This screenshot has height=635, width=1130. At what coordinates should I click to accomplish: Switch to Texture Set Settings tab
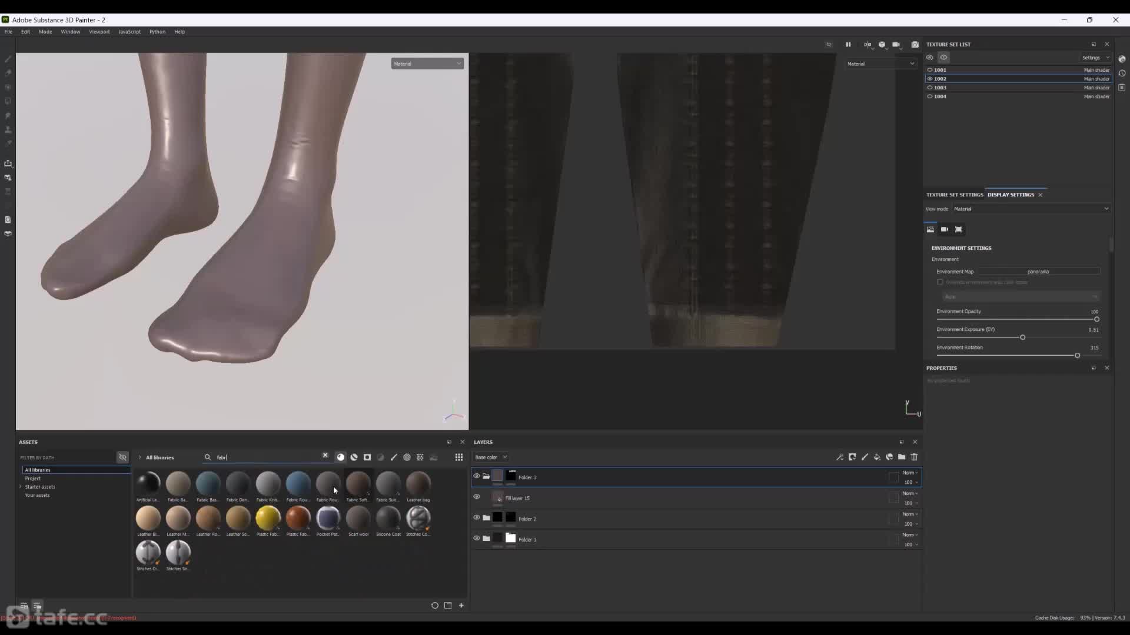[x=954, y=195]
